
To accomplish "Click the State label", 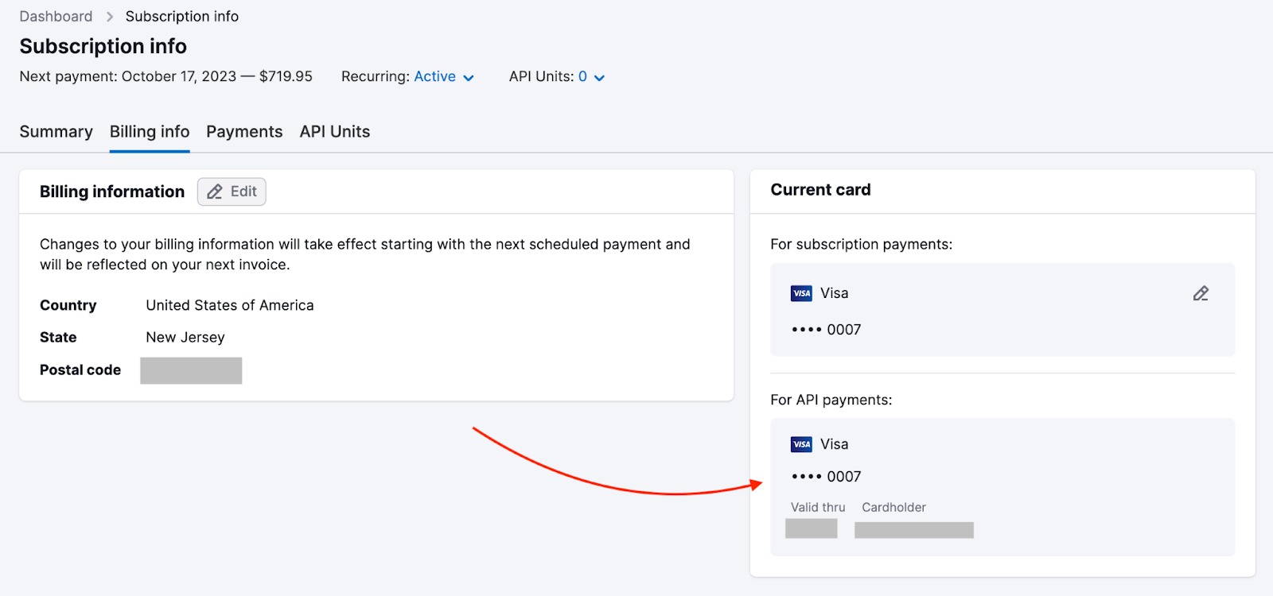I will pyautogui.click(x=58, y=338).
